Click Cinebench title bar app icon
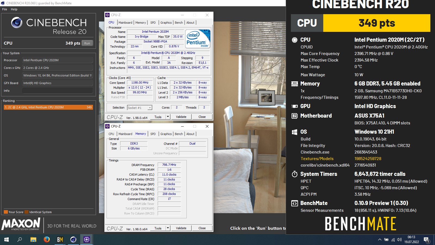 pos(3,3)
